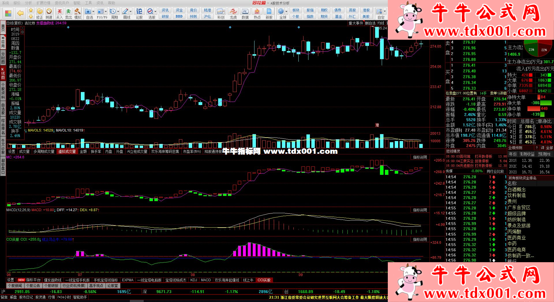
Task: Select the K线图 sidebar tab
Action: (x=3, y=73)
